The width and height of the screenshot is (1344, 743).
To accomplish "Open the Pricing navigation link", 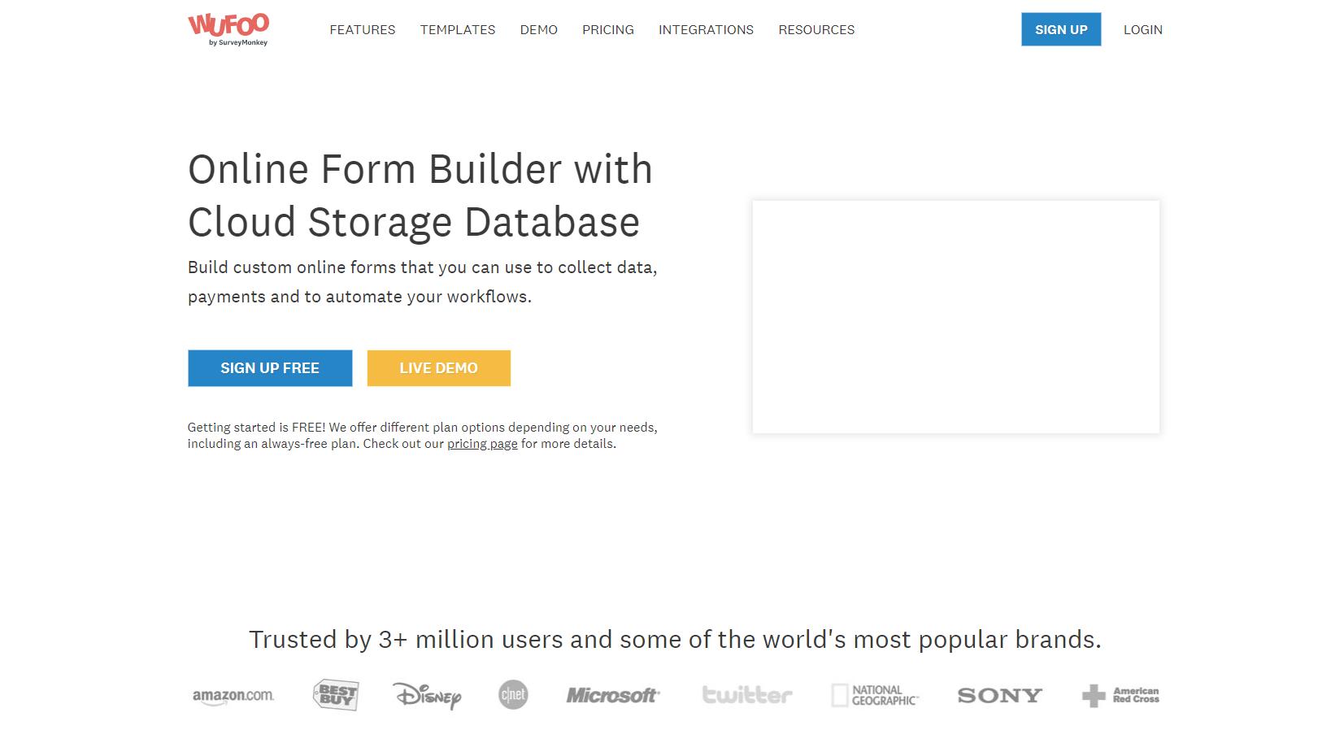I will 608,30.
